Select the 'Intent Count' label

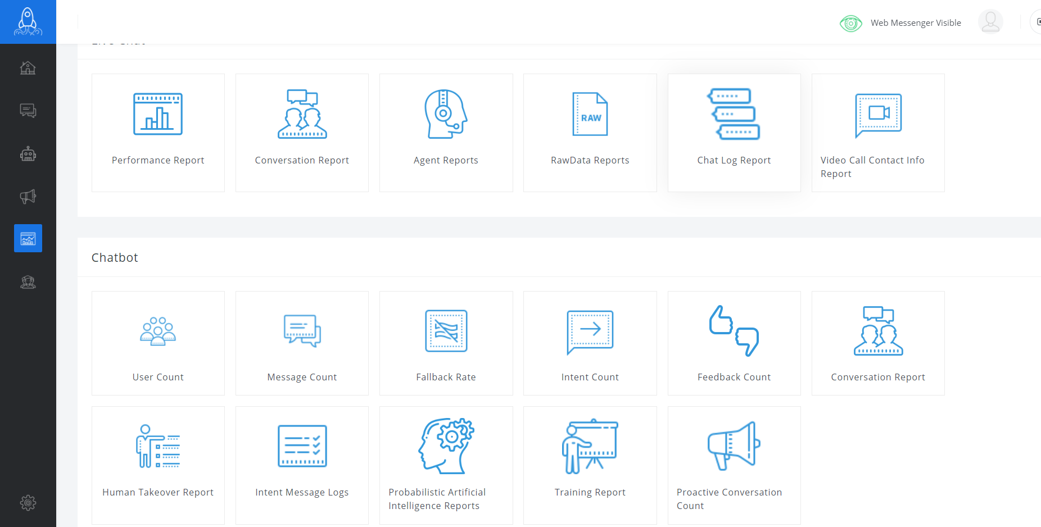[590, 377]
